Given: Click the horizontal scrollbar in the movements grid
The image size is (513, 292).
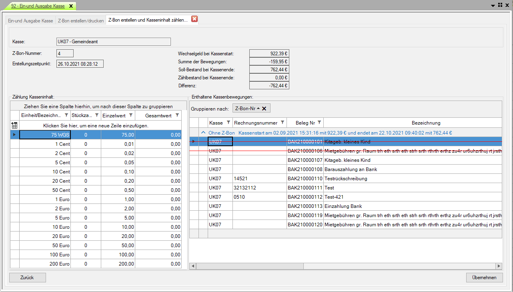Looking at the screenshot, I should point(250,266).
